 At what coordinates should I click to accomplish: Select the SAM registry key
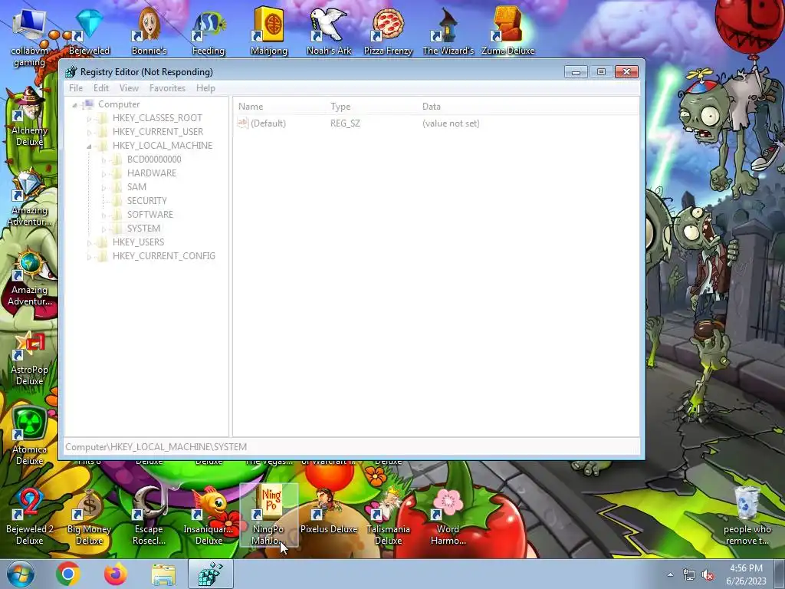[x=136, y=187]
